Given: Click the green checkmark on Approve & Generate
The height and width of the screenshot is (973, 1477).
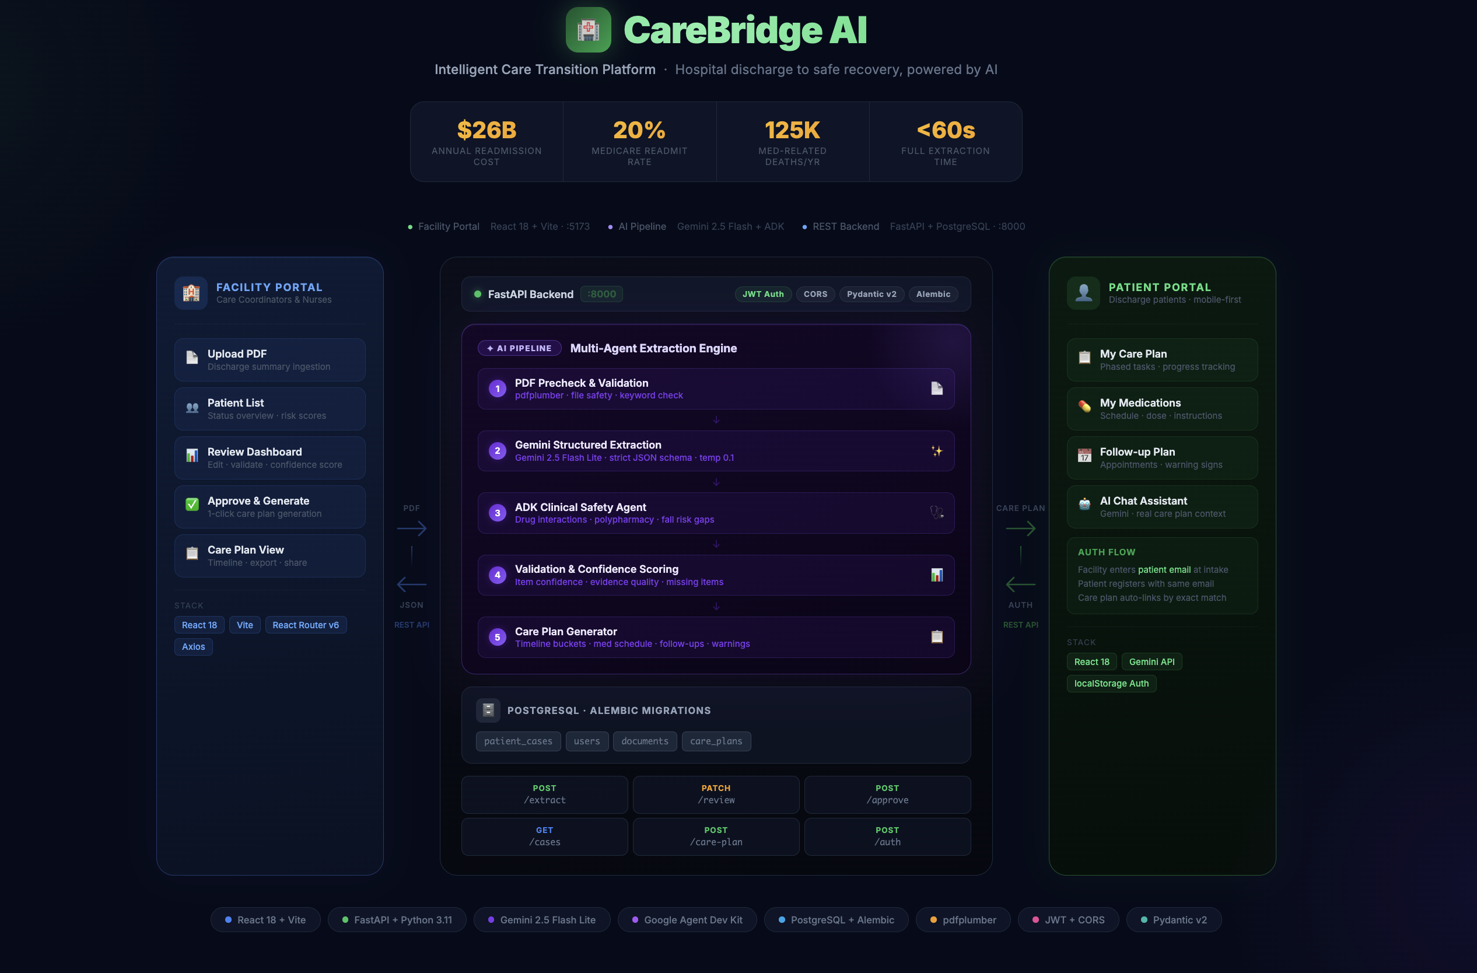Looking at the screenshot, I should [192, 504].
